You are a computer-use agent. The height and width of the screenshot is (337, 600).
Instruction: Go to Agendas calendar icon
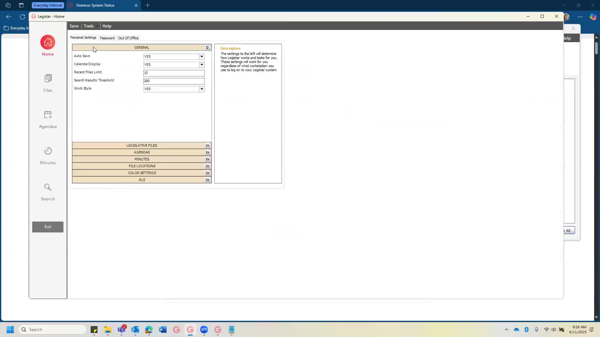click(48, 115)
